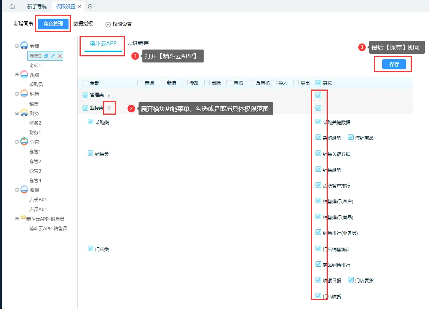Click the 收银 role avatar icon
Image resolution: width=429 pixels, height=309 pixels.
point(23,189)
